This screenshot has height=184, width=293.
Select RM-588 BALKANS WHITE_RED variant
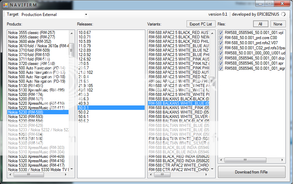pos(179,112)
